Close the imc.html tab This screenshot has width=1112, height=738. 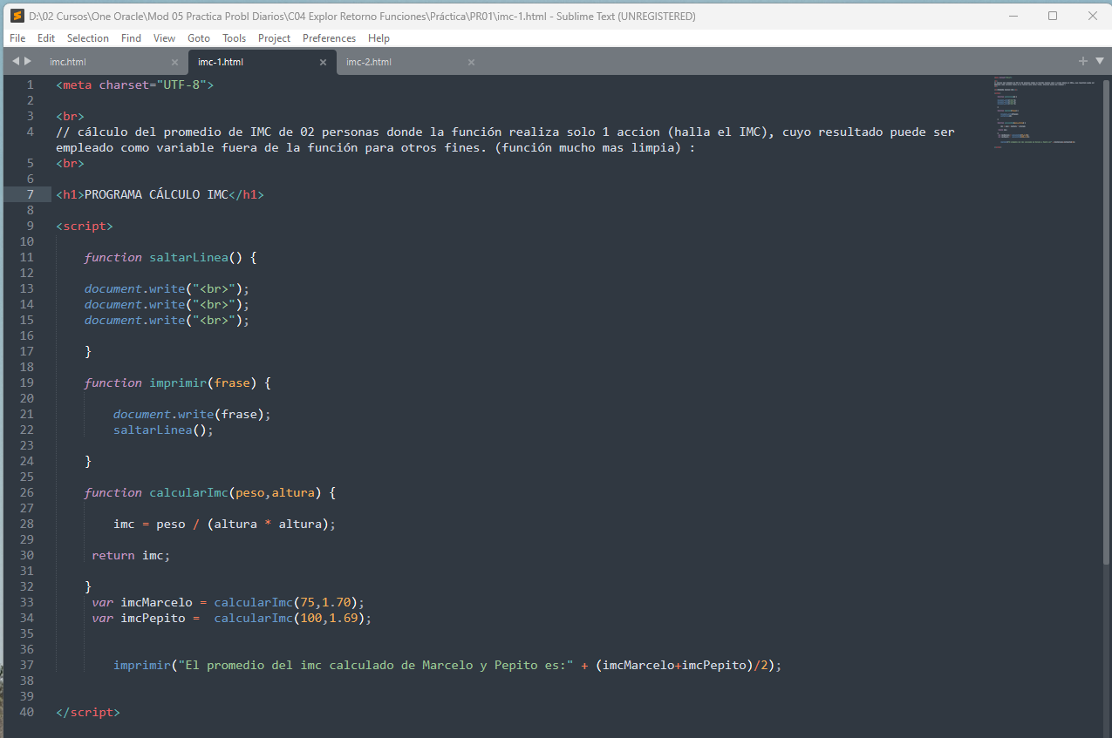pos(174,63)
